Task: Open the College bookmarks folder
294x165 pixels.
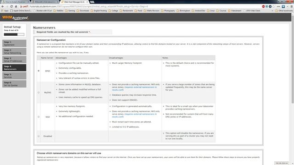Action: (x=113, y=11)
